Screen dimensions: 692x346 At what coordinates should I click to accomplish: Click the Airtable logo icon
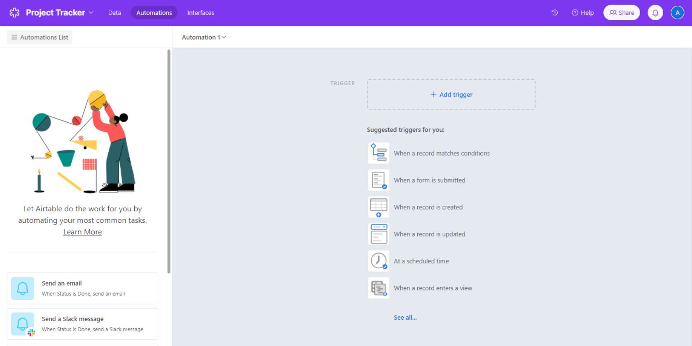click(x=14, y=13)
